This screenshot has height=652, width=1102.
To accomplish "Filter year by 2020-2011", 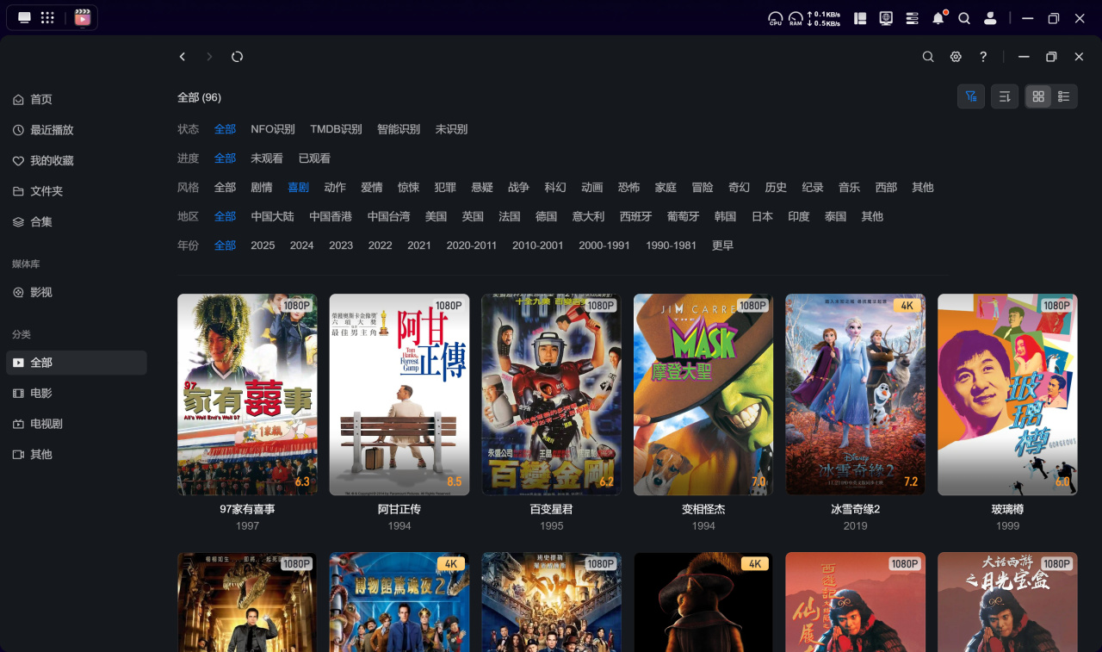I will click(472, 245).
